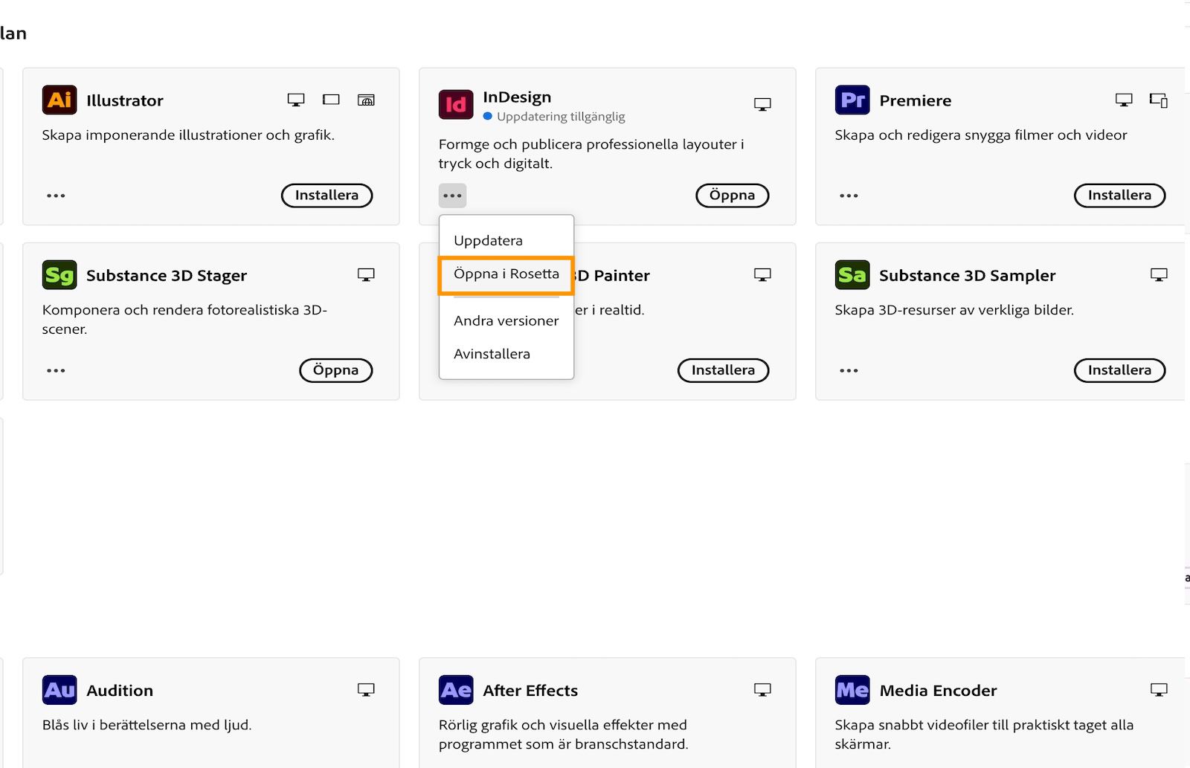Click the Substance 3D Sampler title

click(x=967, y=275)
